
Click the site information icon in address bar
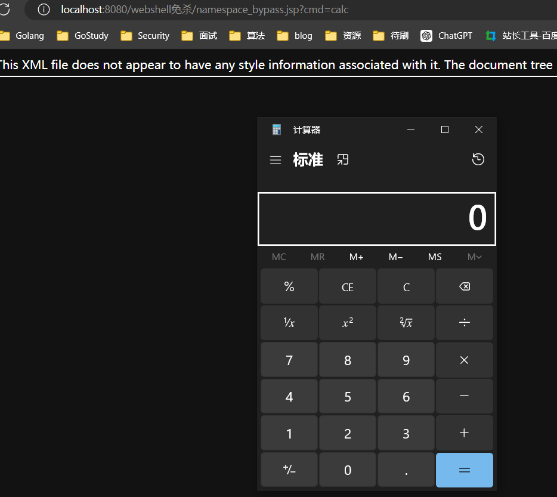[x=44, y=10]
